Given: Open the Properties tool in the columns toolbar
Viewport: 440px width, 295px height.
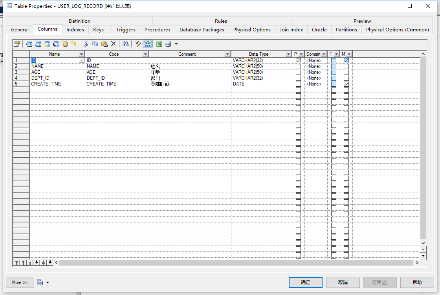Looking at the screenshot, I should (x=17, y=44).
